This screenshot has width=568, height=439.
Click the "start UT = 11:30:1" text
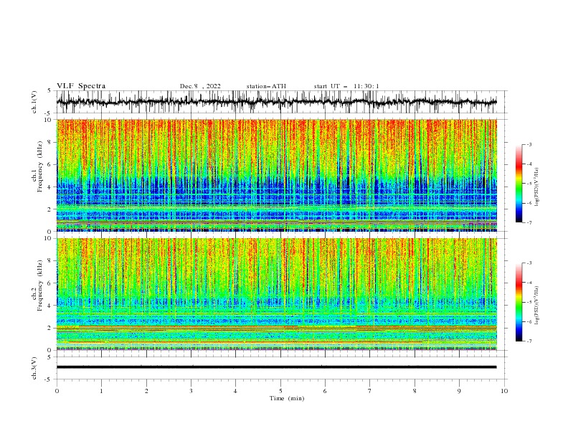click(346, 86)
